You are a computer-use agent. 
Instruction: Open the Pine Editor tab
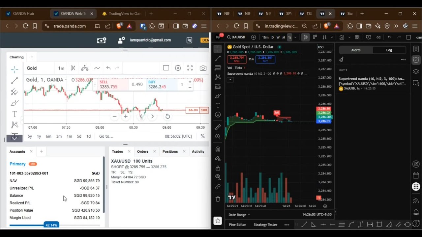tap(237, 224)
